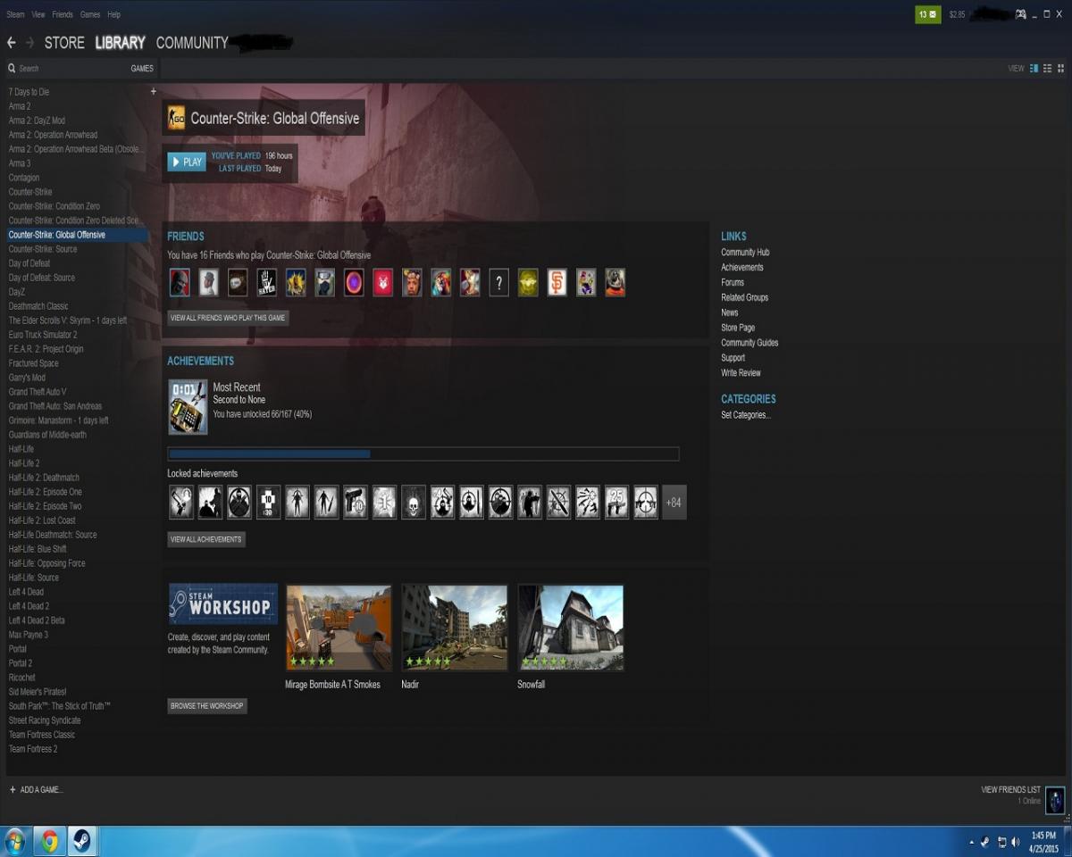Open the Community Guides link

coord(750,343)
